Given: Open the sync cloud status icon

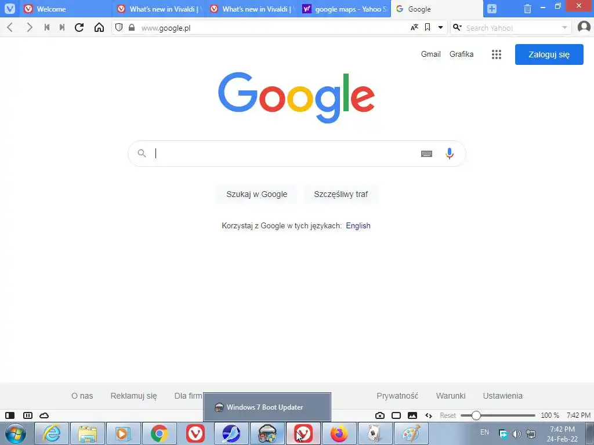Looking at the screenshot, I should (44, 415).
